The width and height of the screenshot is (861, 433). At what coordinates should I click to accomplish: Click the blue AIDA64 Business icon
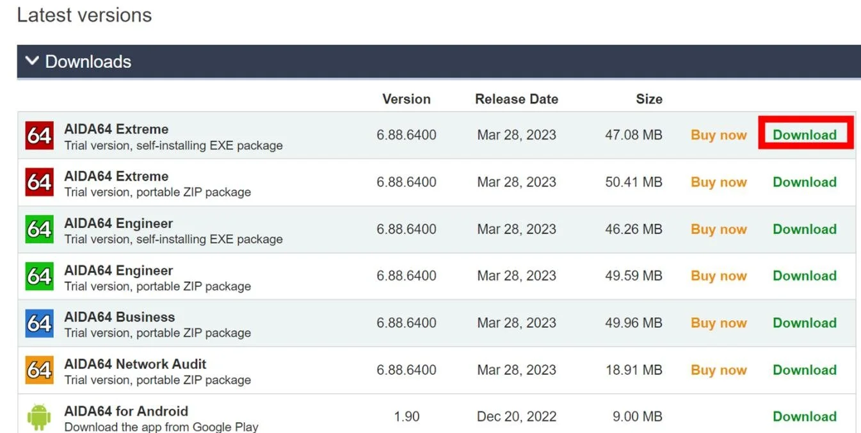pos(39,323)
